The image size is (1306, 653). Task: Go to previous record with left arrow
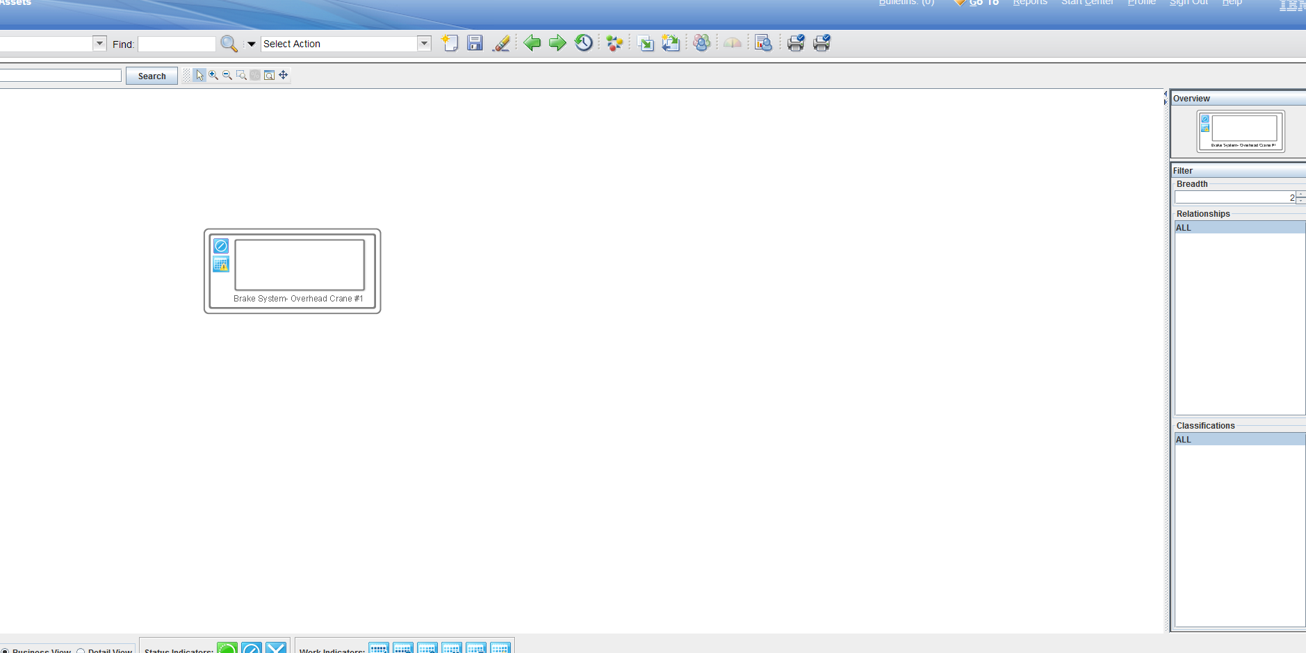click(x=532, y=43)
